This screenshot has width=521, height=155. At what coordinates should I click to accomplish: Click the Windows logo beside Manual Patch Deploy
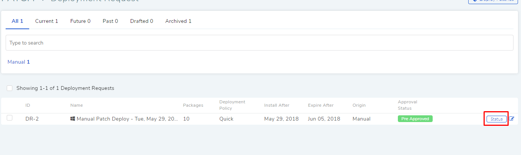click(x=73, y=119)
